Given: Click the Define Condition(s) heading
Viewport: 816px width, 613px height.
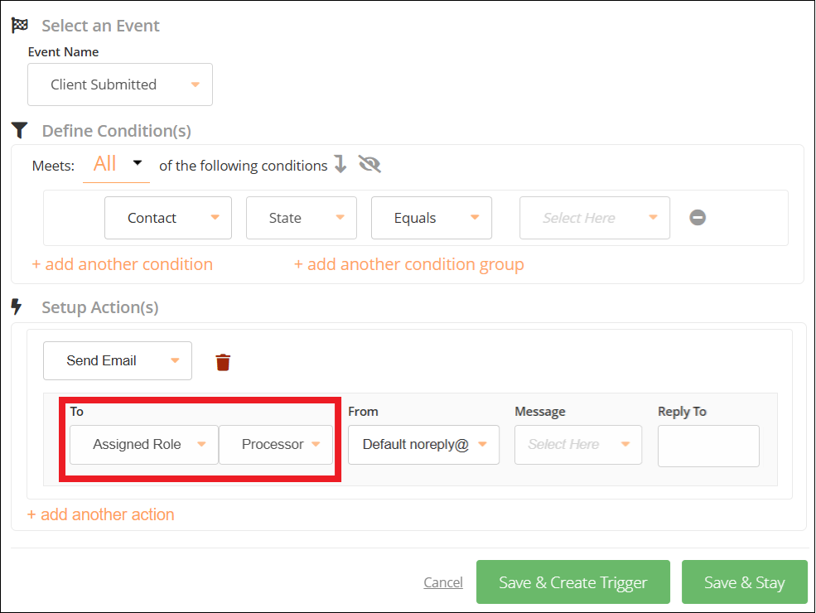Looking at the screenshot, I should coord(117,131).
